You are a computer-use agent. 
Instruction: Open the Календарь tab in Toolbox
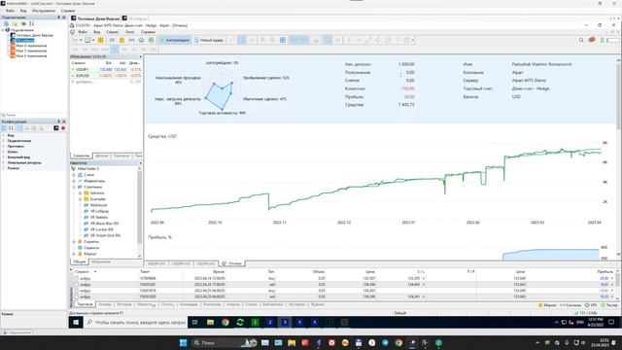pos(189,304)
